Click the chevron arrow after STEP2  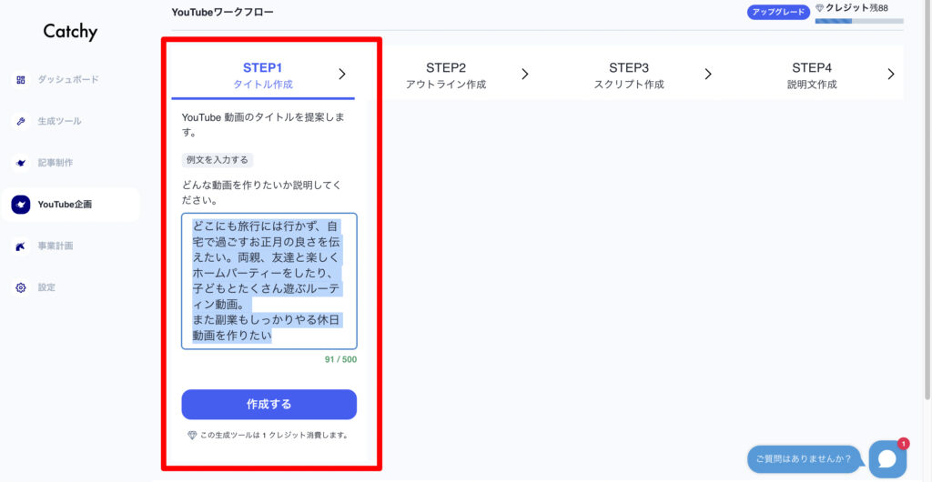tap(525, 75)
